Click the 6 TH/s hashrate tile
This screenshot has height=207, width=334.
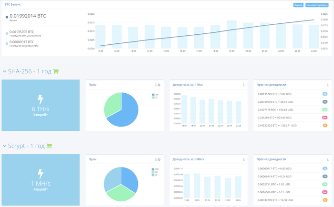pos(41,106)
